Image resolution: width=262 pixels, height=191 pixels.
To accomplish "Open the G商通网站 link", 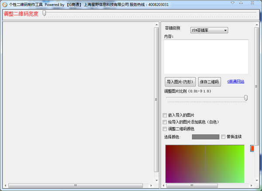I will 235,82.
